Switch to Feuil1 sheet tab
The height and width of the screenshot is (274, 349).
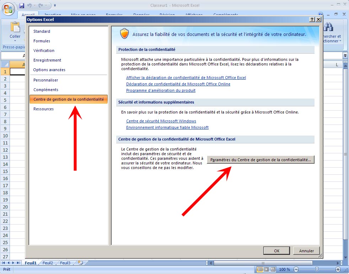click(x=31, y=263)
